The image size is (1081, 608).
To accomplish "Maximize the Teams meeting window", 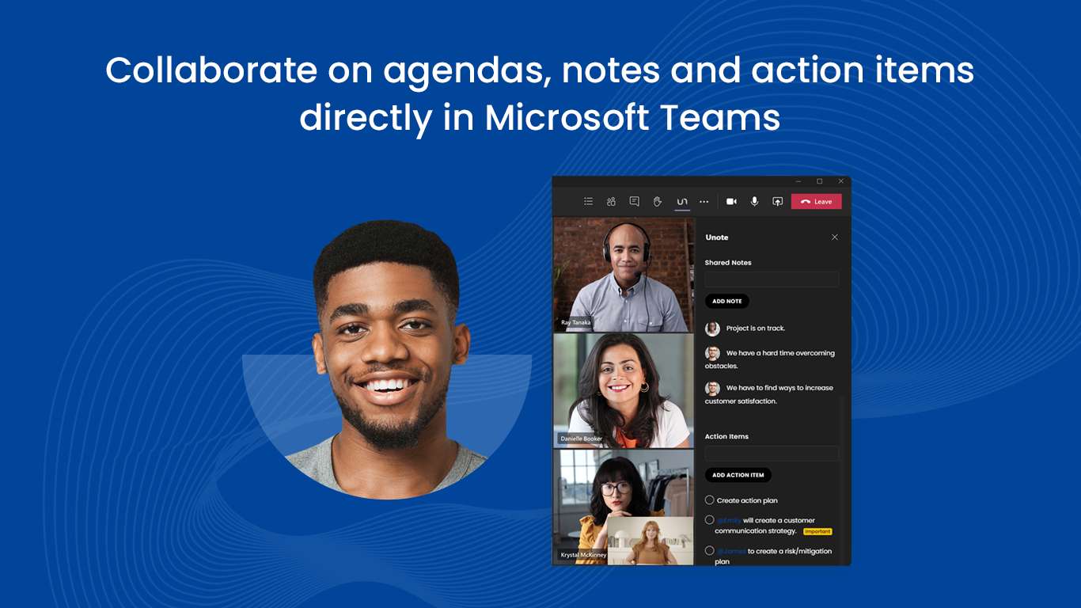I will 819,181.
